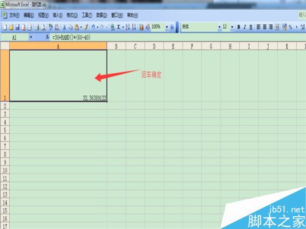The height and width of the screenshot is (229, 306).
Task: Toggle Italic formatting
Action: tap(245, 27)
